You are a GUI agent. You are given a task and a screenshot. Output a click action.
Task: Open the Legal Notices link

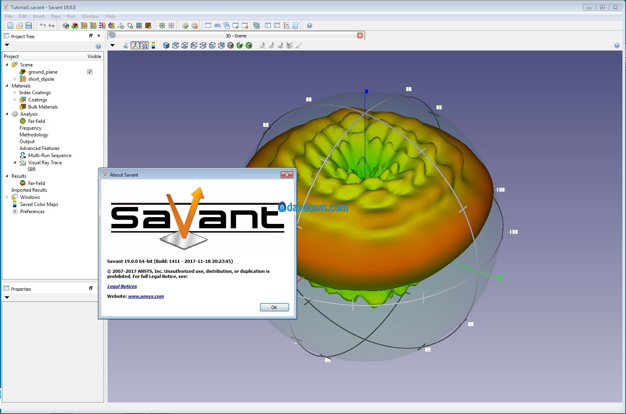(122, 286)
